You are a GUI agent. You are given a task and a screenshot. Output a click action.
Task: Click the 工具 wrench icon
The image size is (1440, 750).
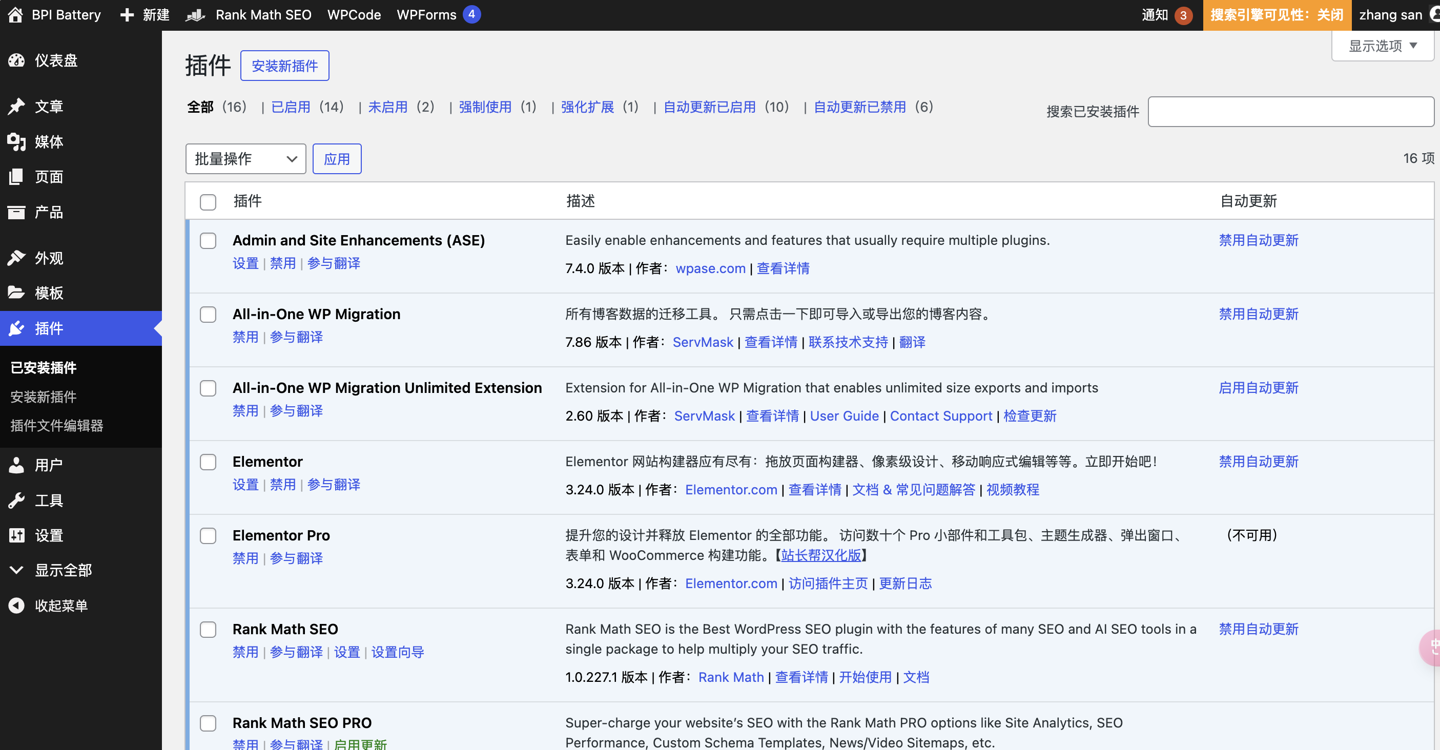pyautogui.click(x=17, y=500)
